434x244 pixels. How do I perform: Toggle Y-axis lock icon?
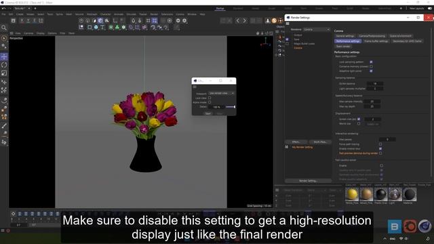pos(28,20)
